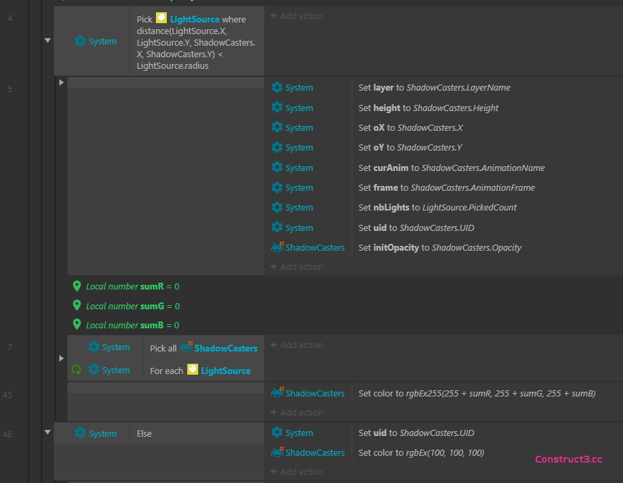Click the yellow LightSource icon in event 4
Viewport: 623px width, 483px height.
161,18
